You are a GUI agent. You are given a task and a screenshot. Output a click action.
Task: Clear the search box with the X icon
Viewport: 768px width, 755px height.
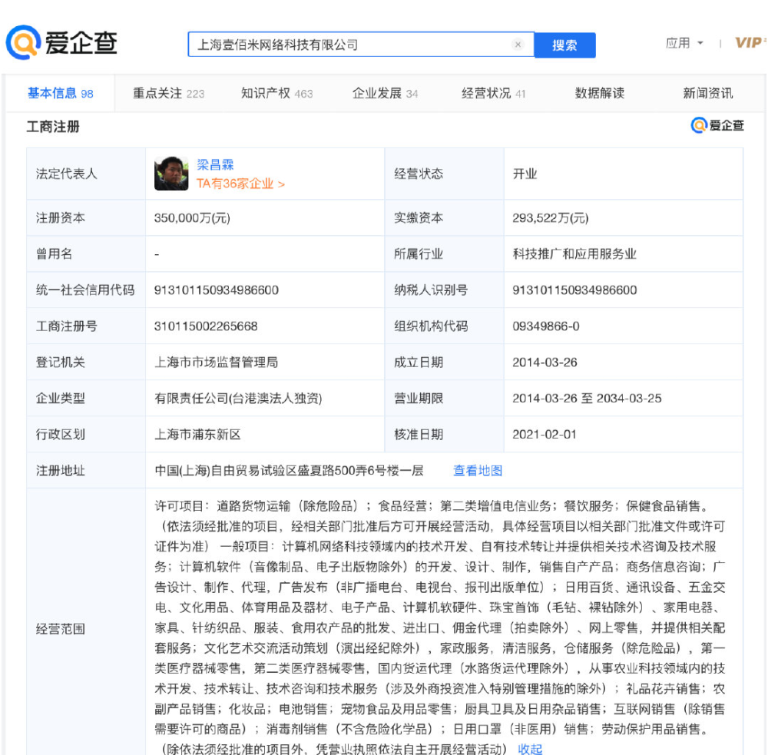click(518, 45)
